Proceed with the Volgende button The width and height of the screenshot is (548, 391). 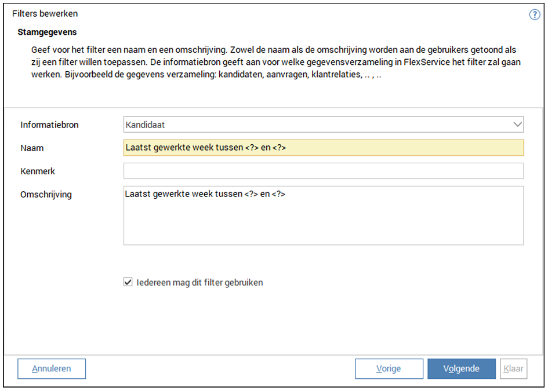pos(462,369)
